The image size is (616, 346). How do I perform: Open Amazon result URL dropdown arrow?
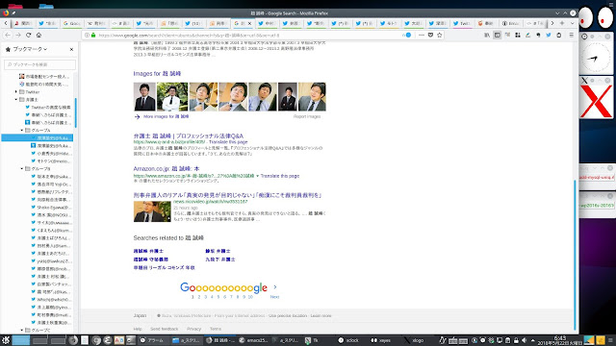(x=257, y=176)
